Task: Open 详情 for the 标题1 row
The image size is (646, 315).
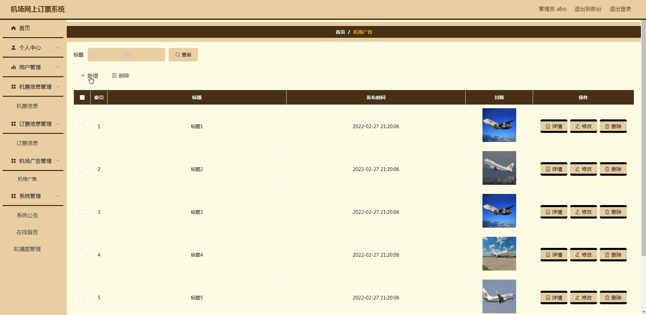Action: [554, 126]
